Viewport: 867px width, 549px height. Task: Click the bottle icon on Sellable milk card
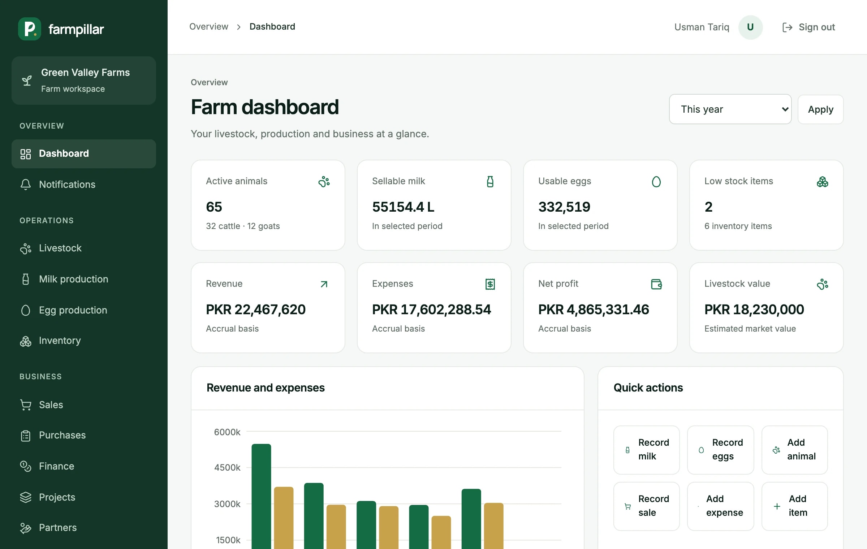click(490, 182)
